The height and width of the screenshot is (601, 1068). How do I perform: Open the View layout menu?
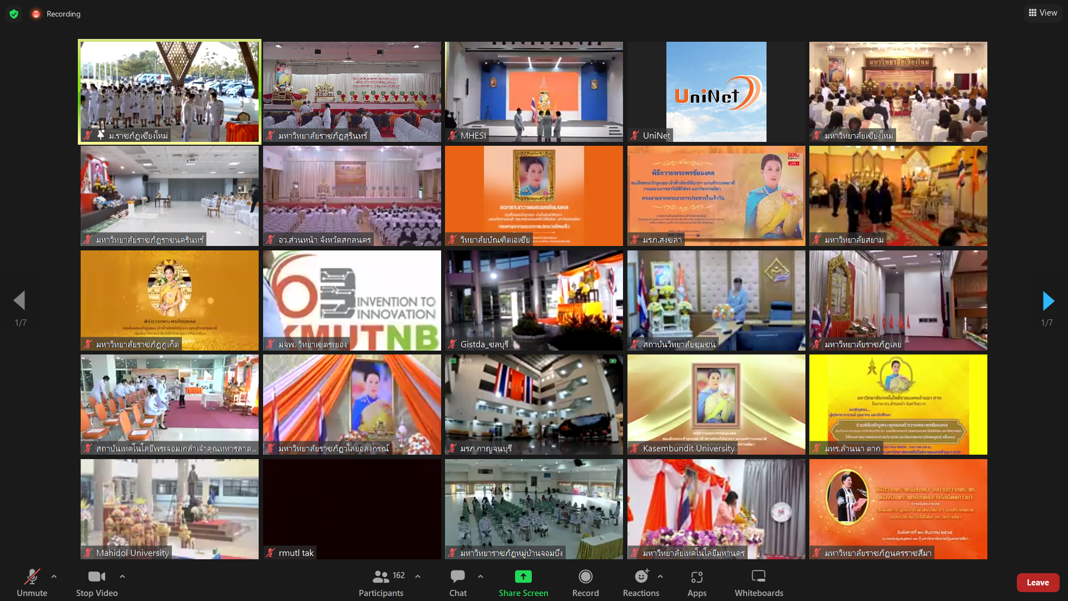[1043, 13]
